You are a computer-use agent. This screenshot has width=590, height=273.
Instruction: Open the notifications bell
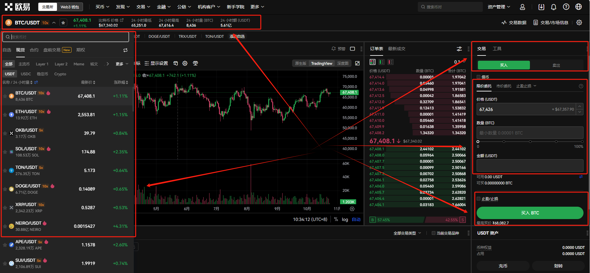coord(554,7)
